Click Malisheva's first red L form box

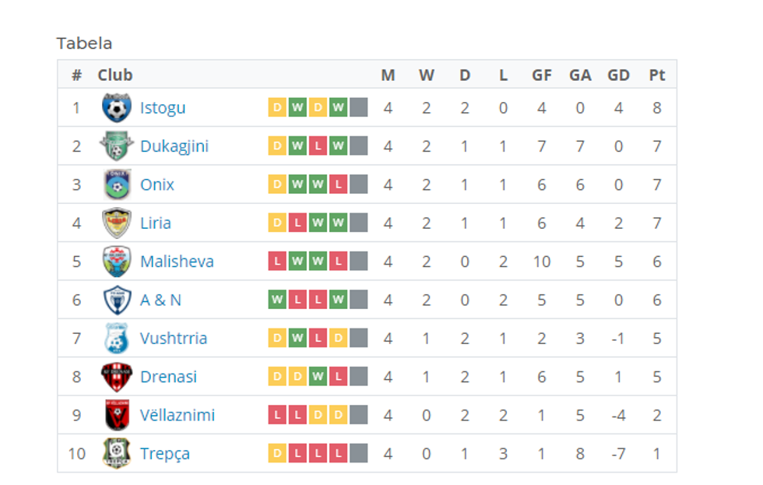pos(277,261)
